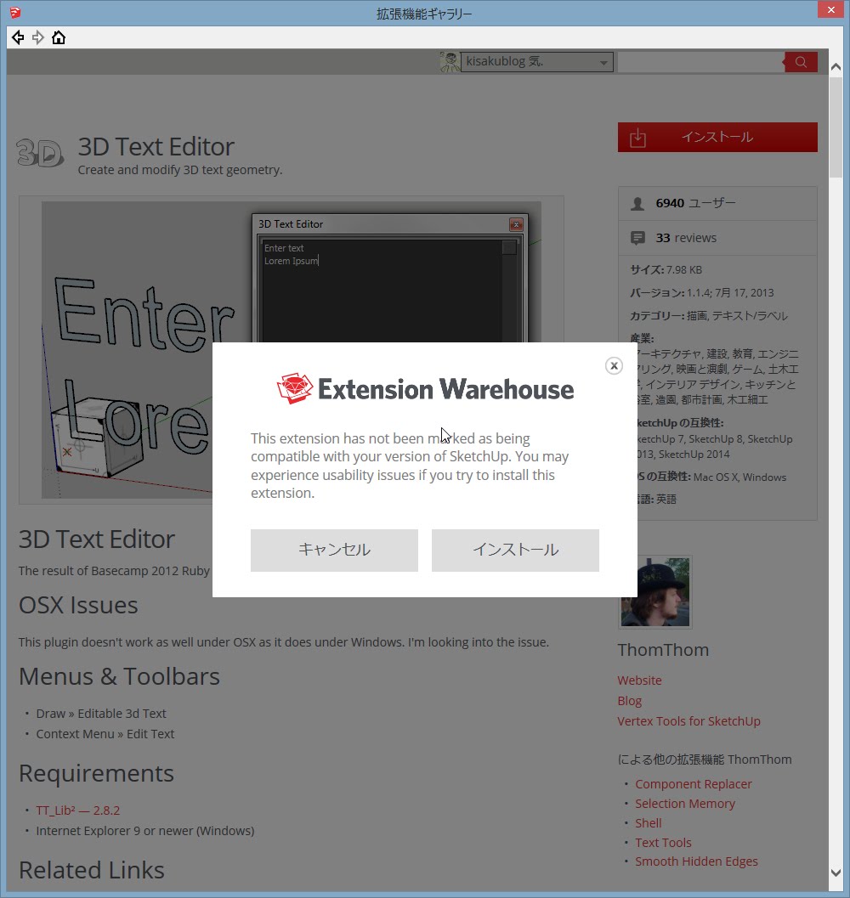Click the 33 reviews text
The image size is (850, 898).
[x=686, y=238]
